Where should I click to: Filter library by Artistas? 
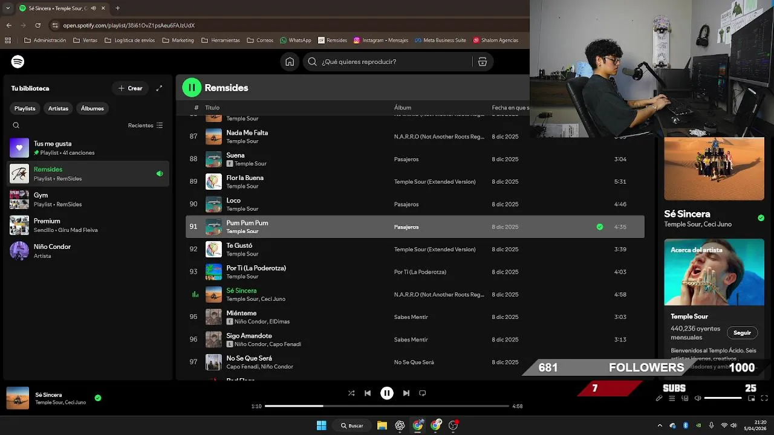59,108
